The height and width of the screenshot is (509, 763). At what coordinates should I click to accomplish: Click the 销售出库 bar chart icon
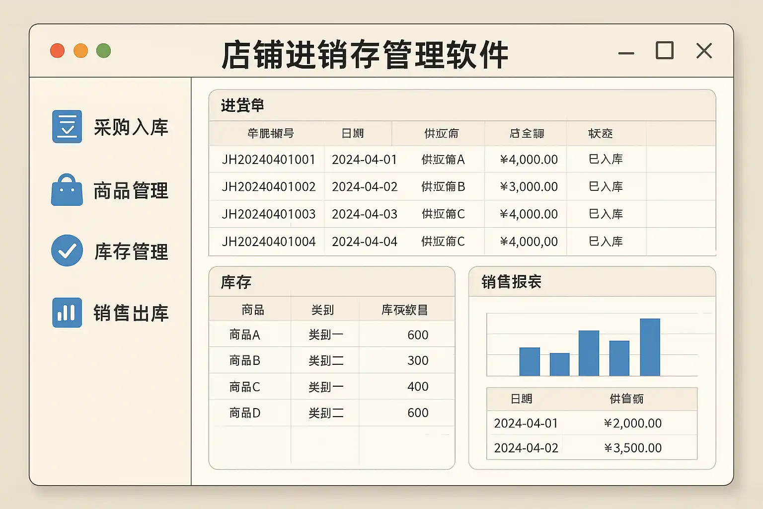coord(67,313)
